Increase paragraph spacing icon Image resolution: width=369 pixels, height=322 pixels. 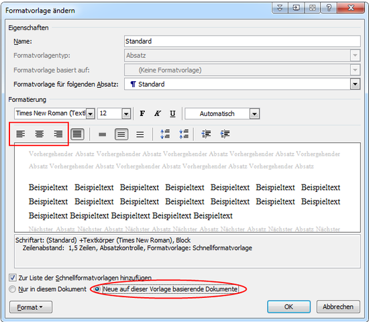coord(165,134)
